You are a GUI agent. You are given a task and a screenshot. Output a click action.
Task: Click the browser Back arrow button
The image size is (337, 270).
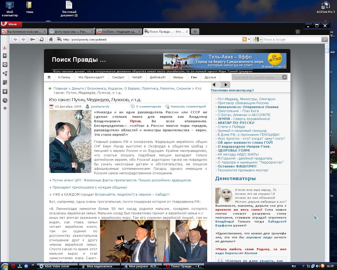pos(16,40)
